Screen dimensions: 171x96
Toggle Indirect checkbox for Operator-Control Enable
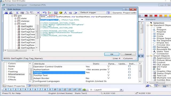129,66
